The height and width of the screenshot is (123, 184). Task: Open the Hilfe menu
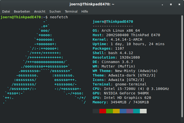85,11
